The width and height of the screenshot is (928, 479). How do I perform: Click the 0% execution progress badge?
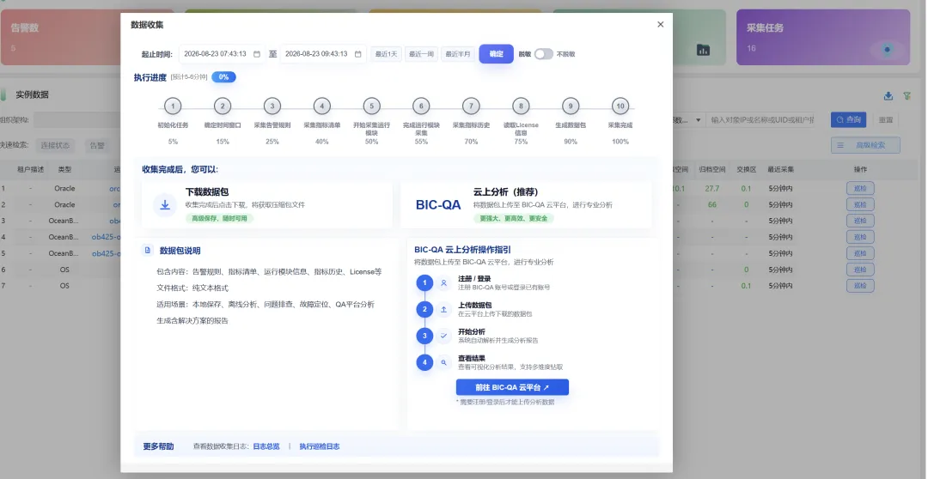click(x=223, y=77)
